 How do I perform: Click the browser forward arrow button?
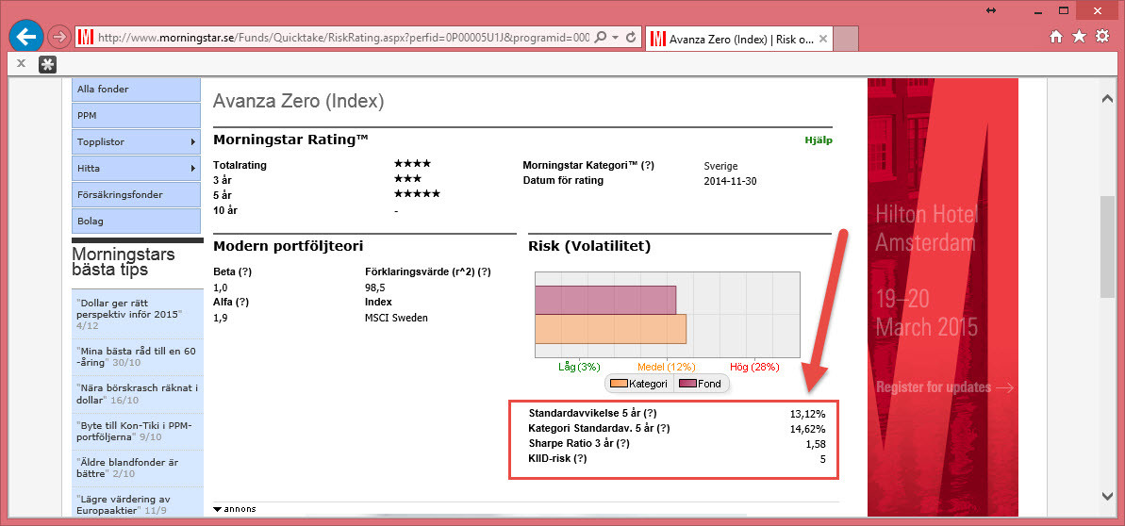pos(58,38)
